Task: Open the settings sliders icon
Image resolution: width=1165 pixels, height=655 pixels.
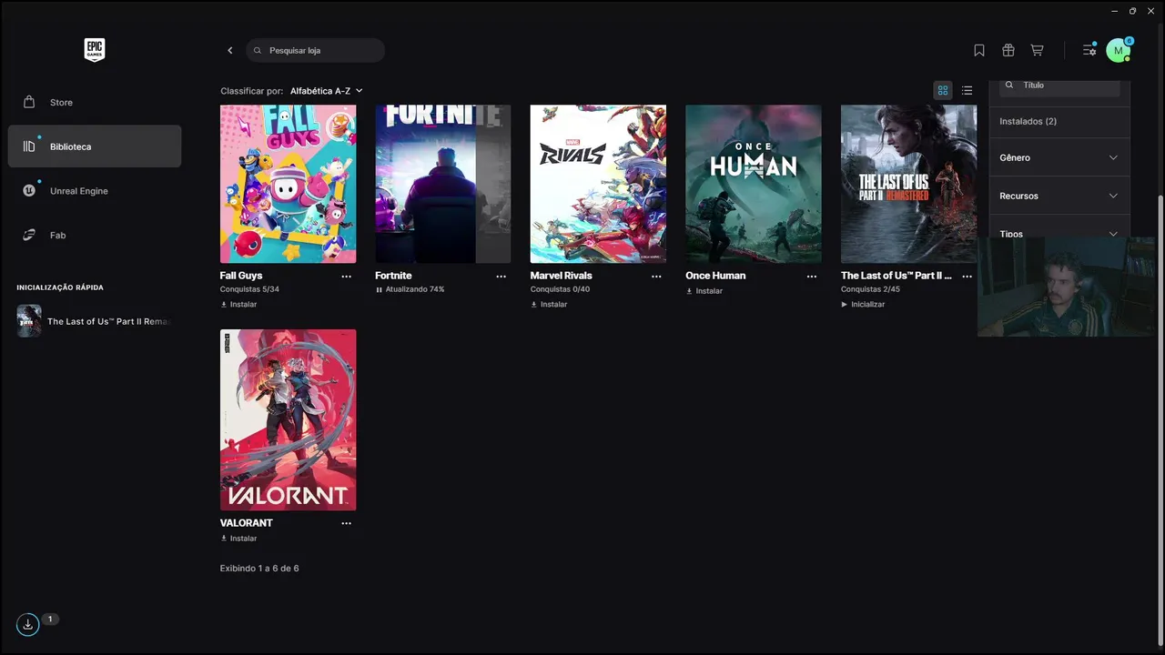Action: (1089, 50)
